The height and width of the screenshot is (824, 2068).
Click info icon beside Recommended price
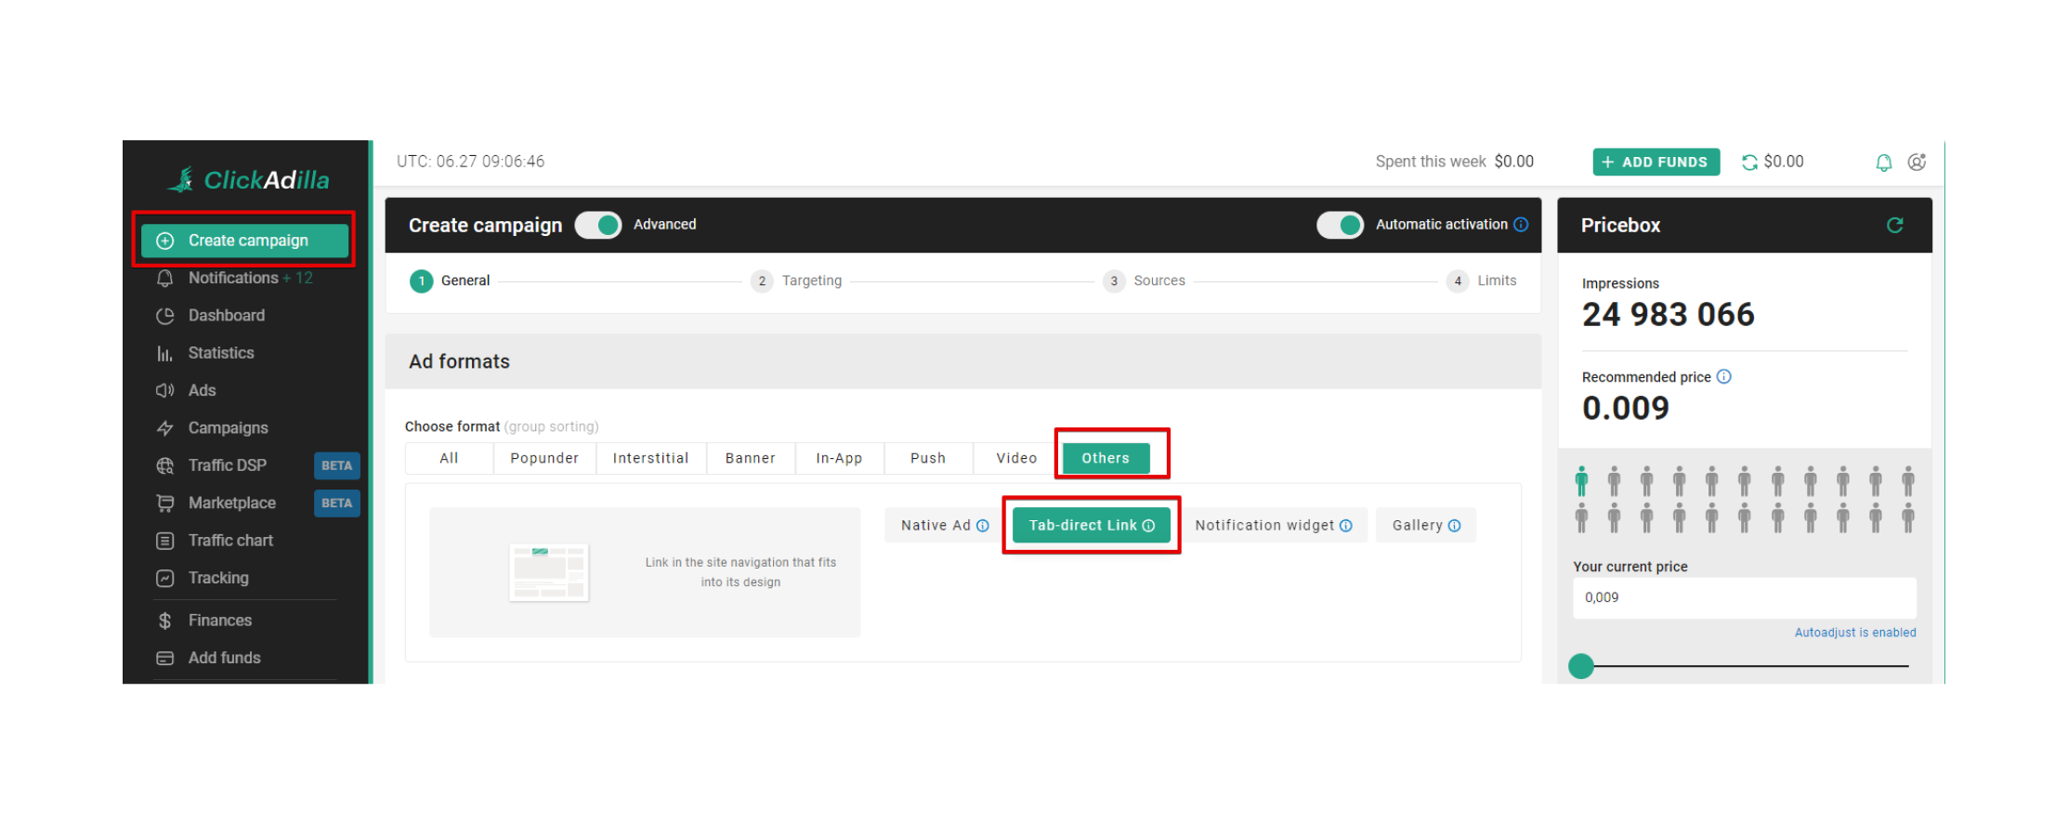(1724, 376)
